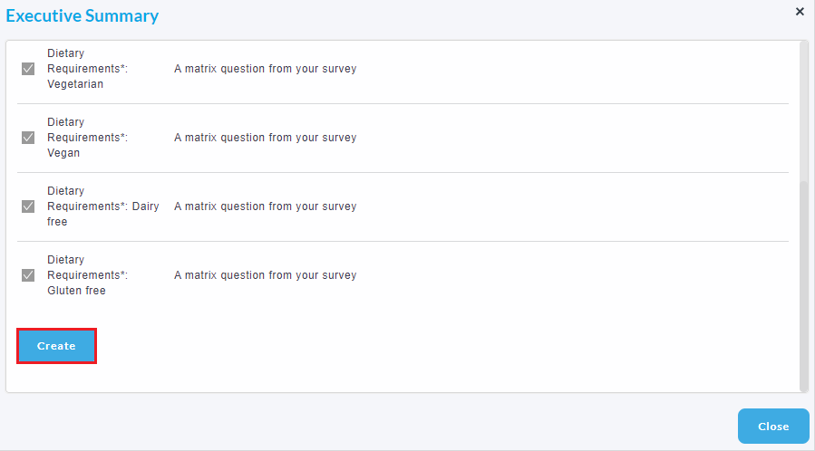Toggle the Dietary Requirements Vegan checkbox
815x451 pixels.
(28, 138)
